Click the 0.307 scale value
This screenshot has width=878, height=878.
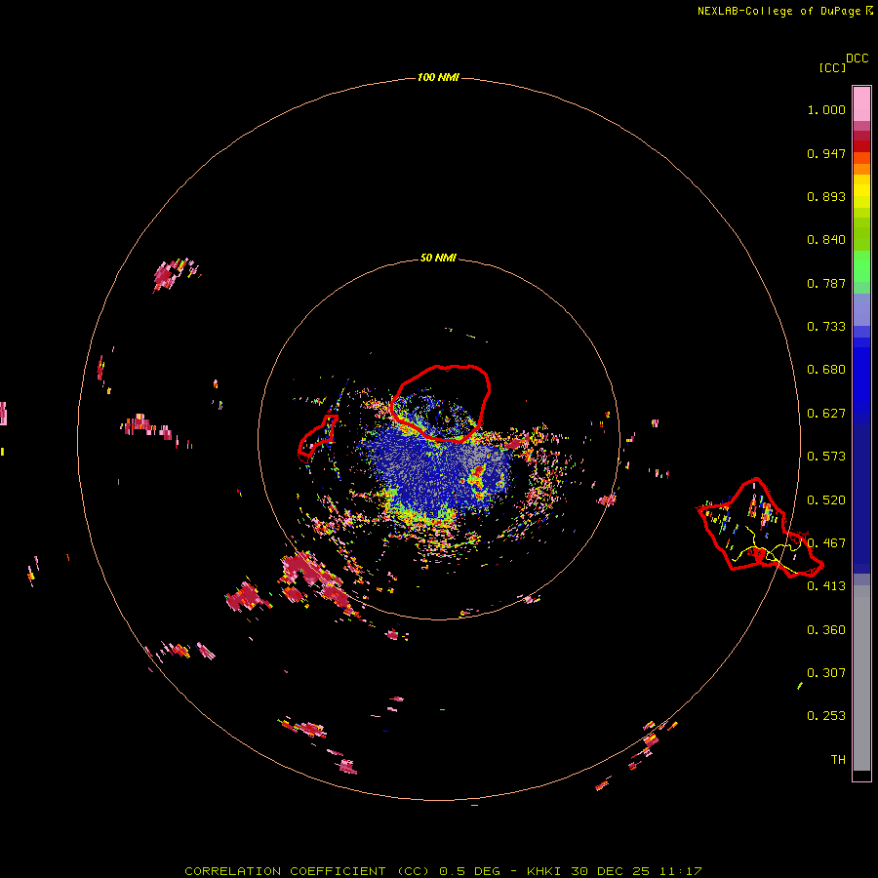[x=826, y=673]
